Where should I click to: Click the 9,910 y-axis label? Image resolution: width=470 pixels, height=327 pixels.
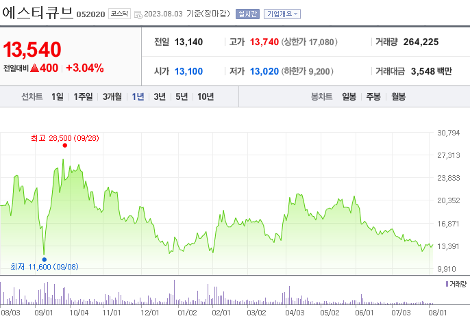447,269
